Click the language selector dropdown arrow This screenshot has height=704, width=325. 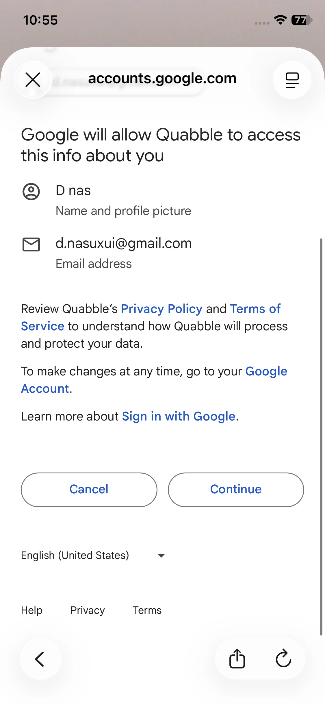[x=161, y=555]
